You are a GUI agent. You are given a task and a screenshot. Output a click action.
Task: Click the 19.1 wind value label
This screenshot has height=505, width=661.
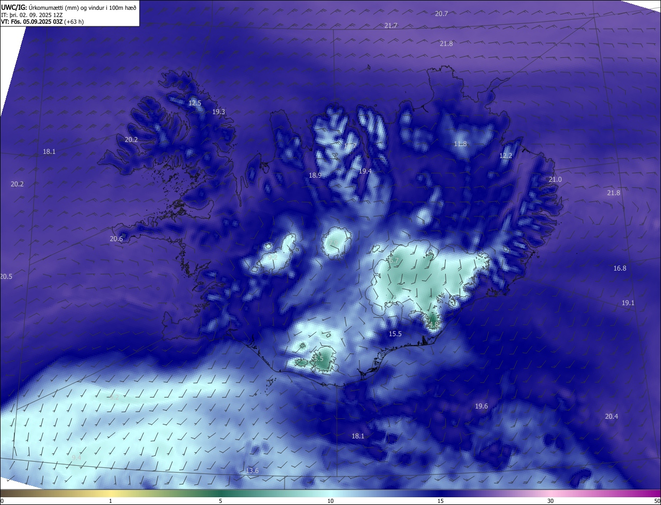coord(628,303)
